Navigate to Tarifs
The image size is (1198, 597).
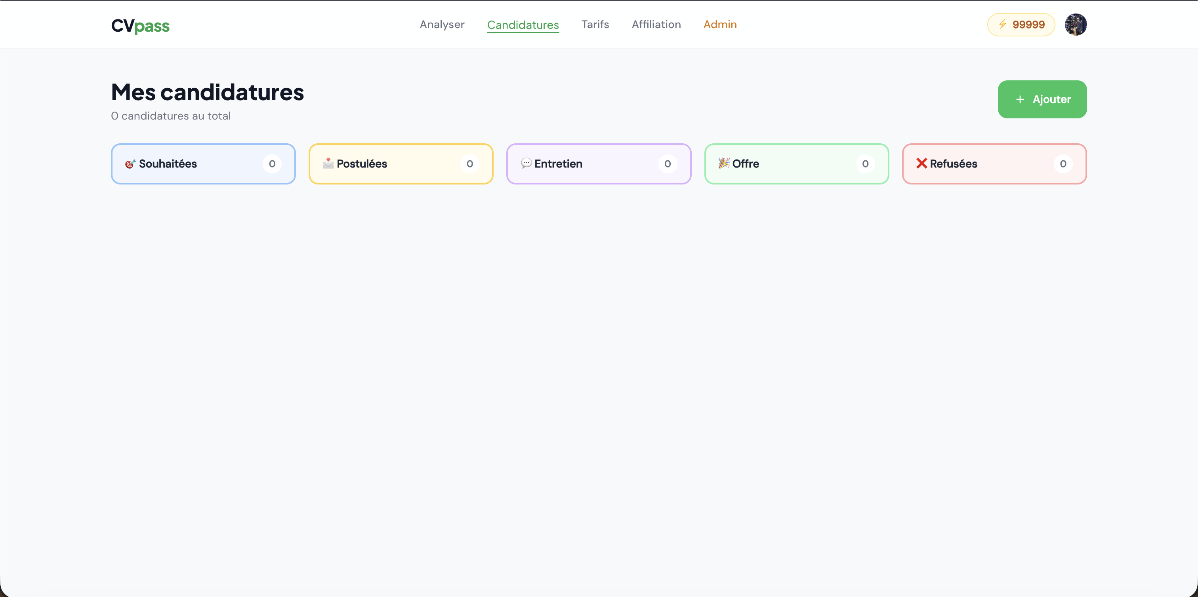595,24
